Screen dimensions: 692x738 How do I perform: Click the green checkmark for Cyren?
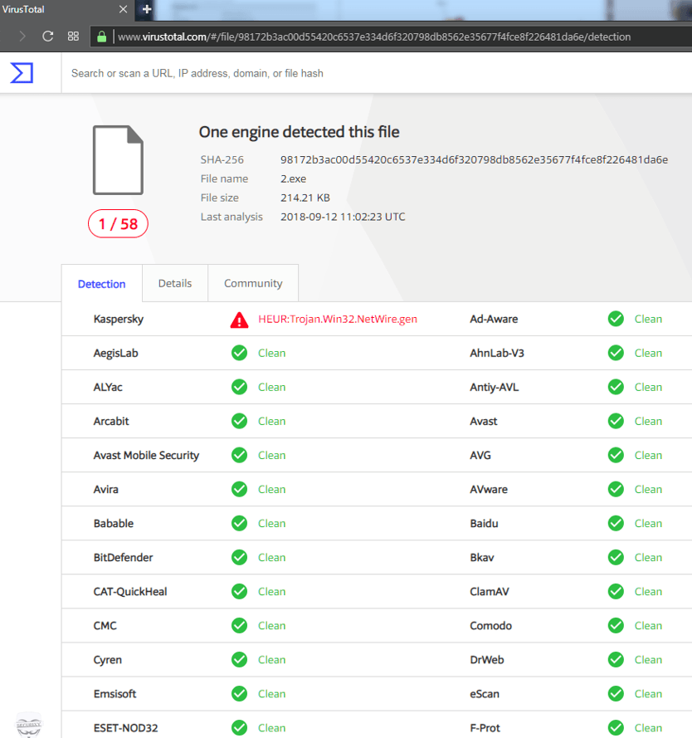coord(240,659)
